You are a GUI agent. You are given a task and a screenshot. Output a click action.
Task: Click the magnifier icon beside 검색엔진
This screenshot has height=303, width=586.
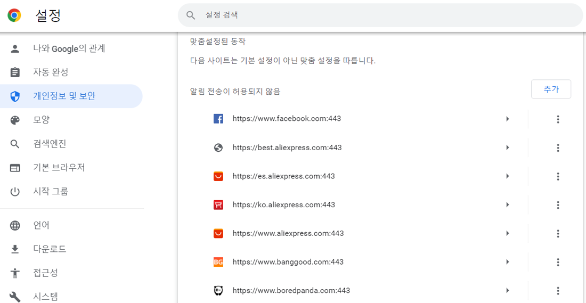[x=15, y=144]
